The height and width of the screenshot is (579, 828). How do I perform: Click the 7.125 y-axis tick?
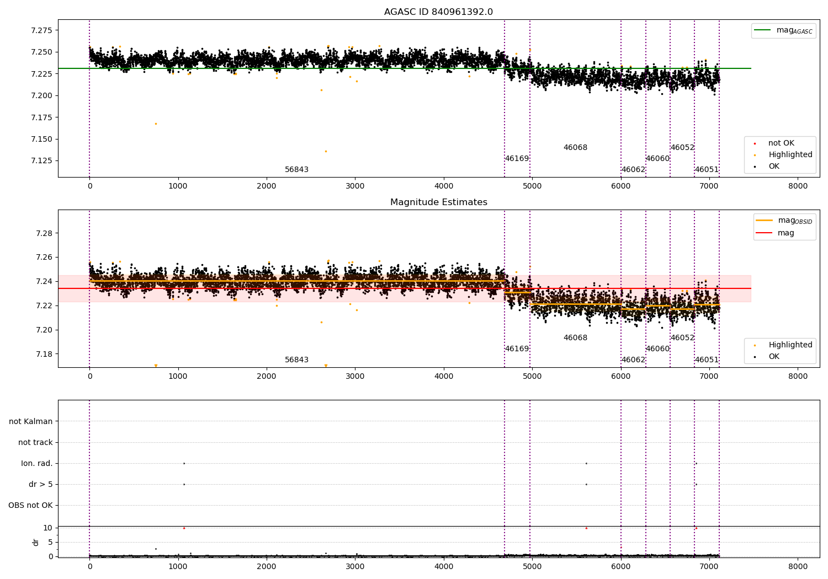tap(41, 161)
